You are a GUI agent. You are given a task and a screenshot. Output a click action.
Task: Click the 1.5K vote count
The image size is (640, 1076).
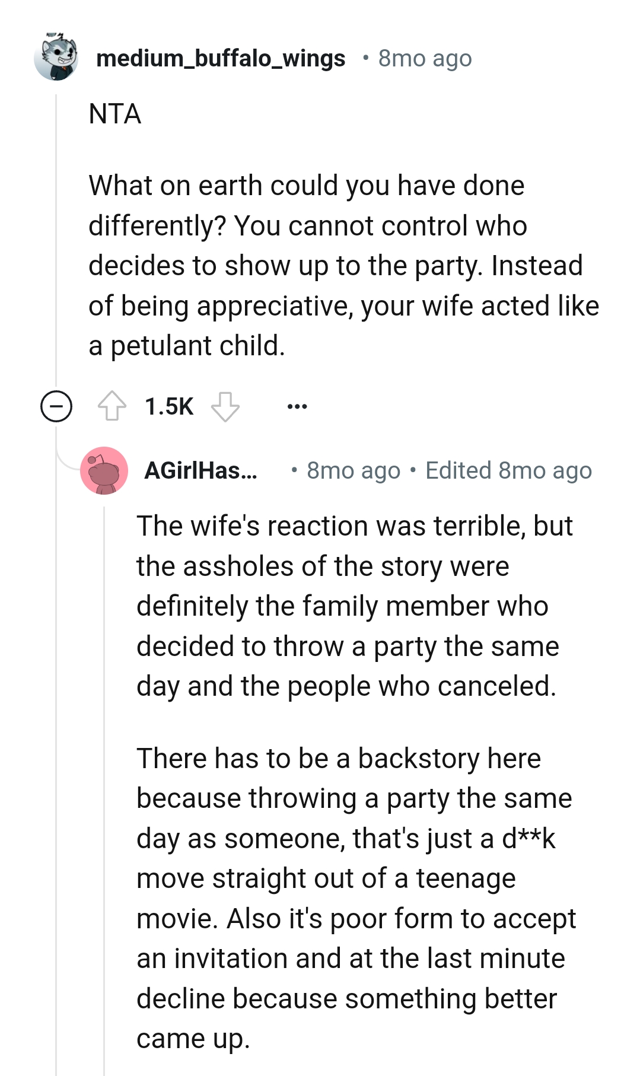point(168,406)
